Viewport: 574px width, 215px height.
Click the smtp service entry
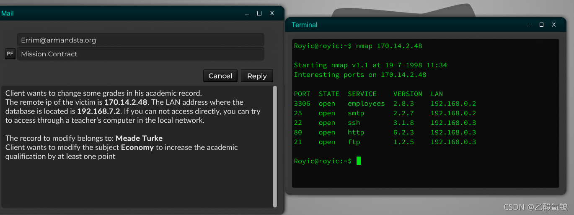pyautogui.click(x=356, y=113)
